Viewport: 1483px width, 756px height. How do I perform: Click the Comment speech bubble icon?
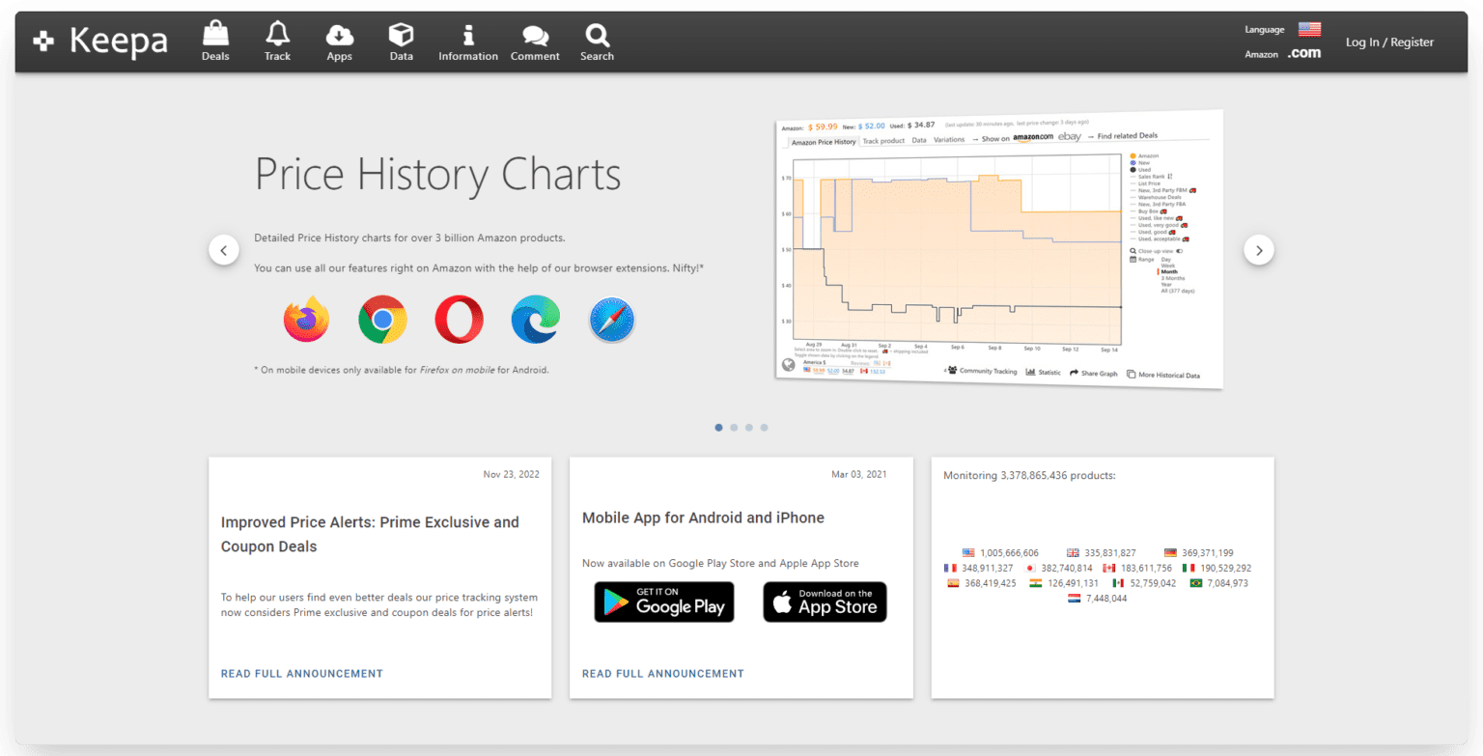coord(535,39)
